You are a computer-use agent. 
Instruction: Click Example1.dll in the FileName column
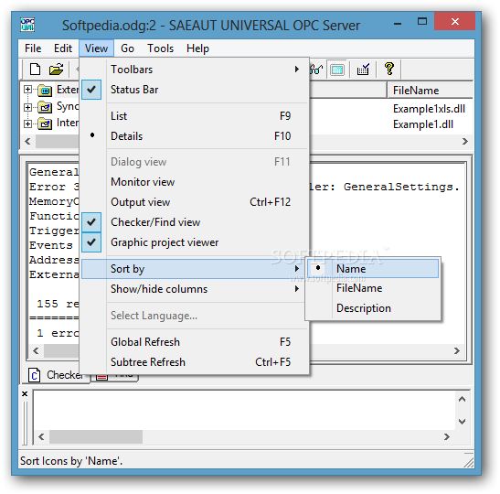point(423,124)
